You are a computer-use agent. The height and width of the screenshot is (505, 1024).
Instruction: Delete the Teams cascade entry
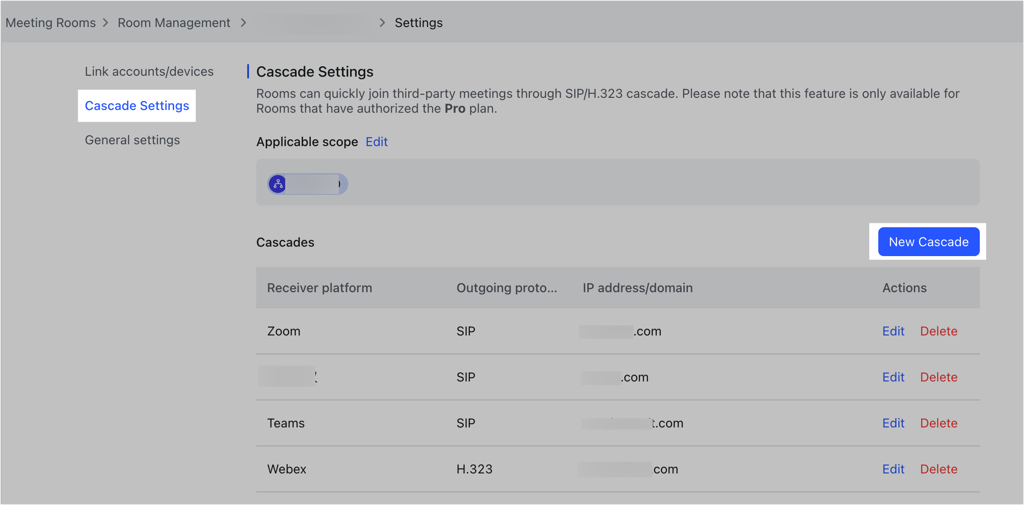[x=939, y=423]
